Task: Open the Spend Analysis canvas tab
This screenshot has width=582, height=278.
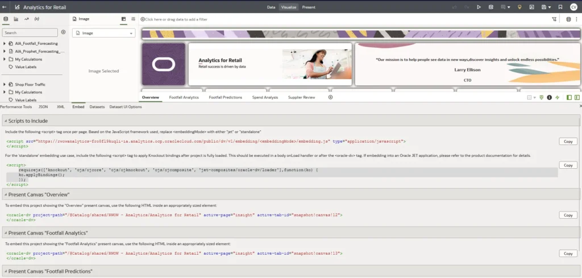Action: click(265, 97)
